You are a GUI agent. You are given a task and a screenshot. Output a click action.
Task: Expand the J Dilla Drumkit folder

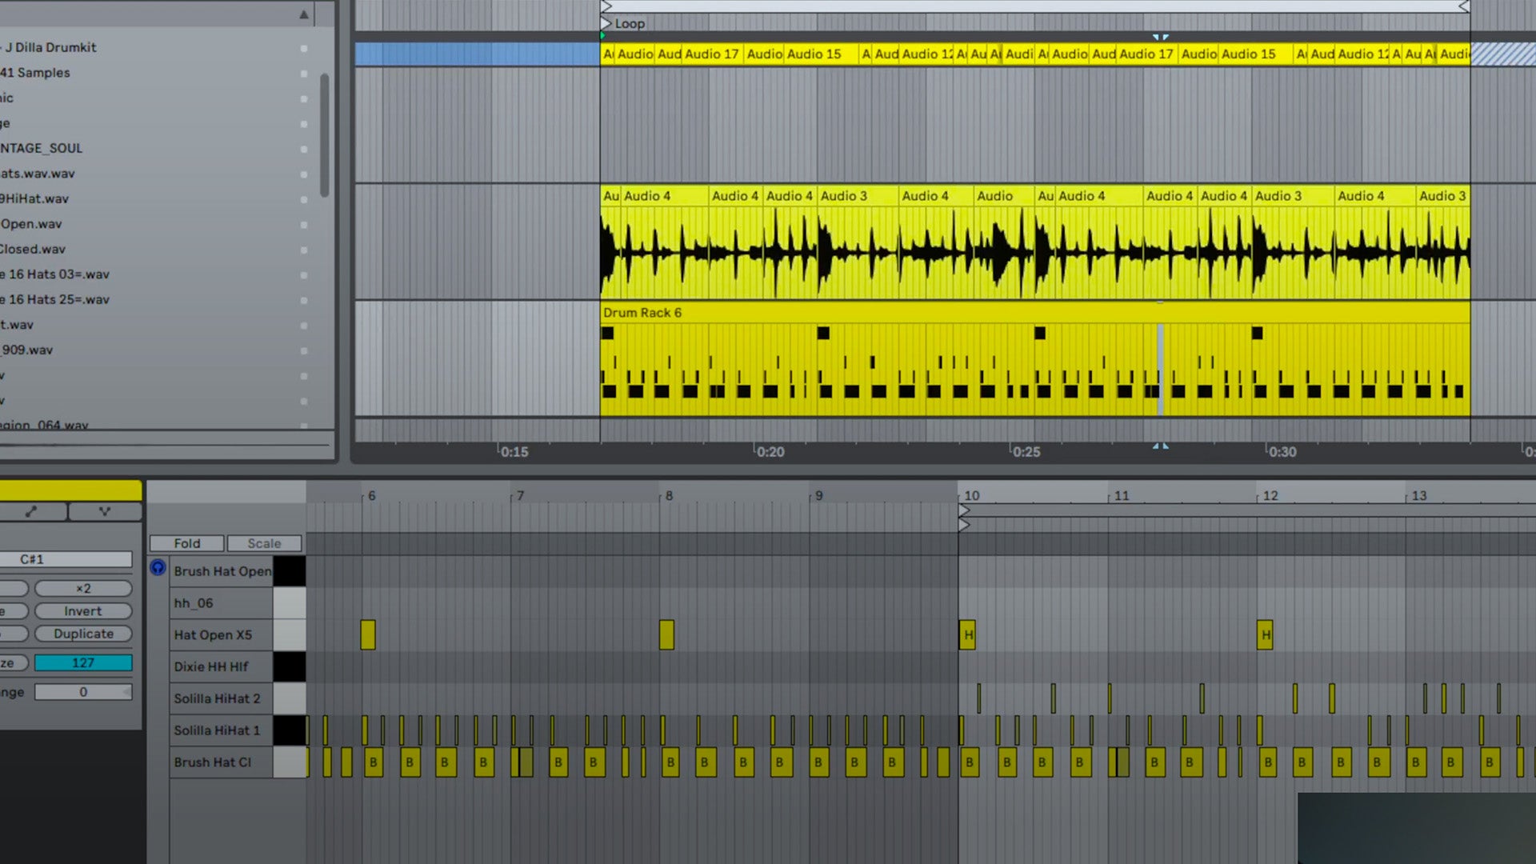point(50,47)
